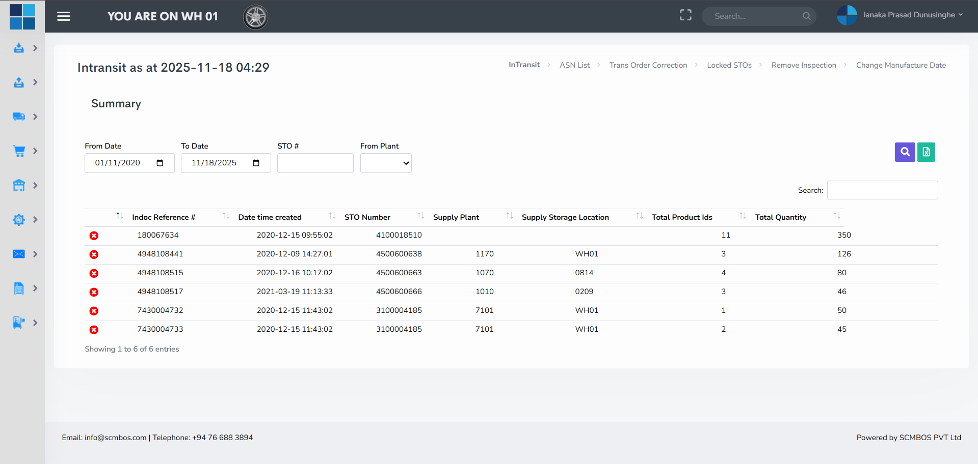Export results with green Excel icon
Image resolution: width=978 pixels, height=464 pixels.
point(926,152)
